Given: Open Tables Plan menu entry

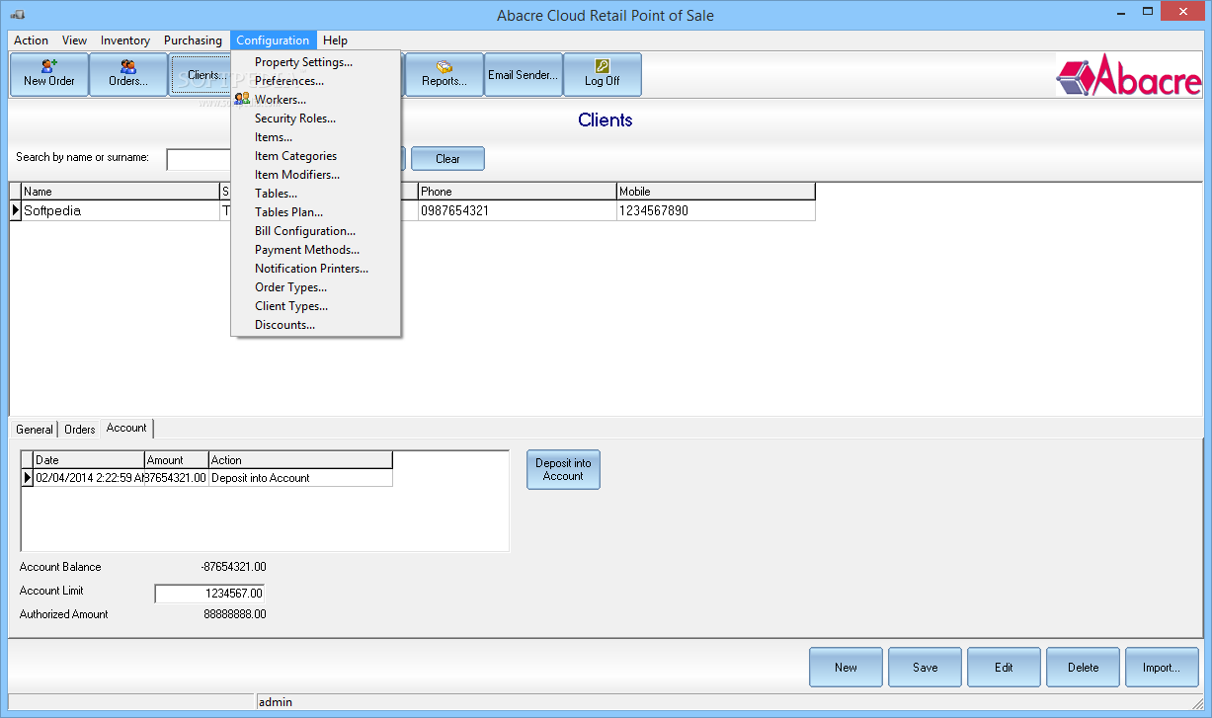Looking at the screenshot, I should point(316,212).
